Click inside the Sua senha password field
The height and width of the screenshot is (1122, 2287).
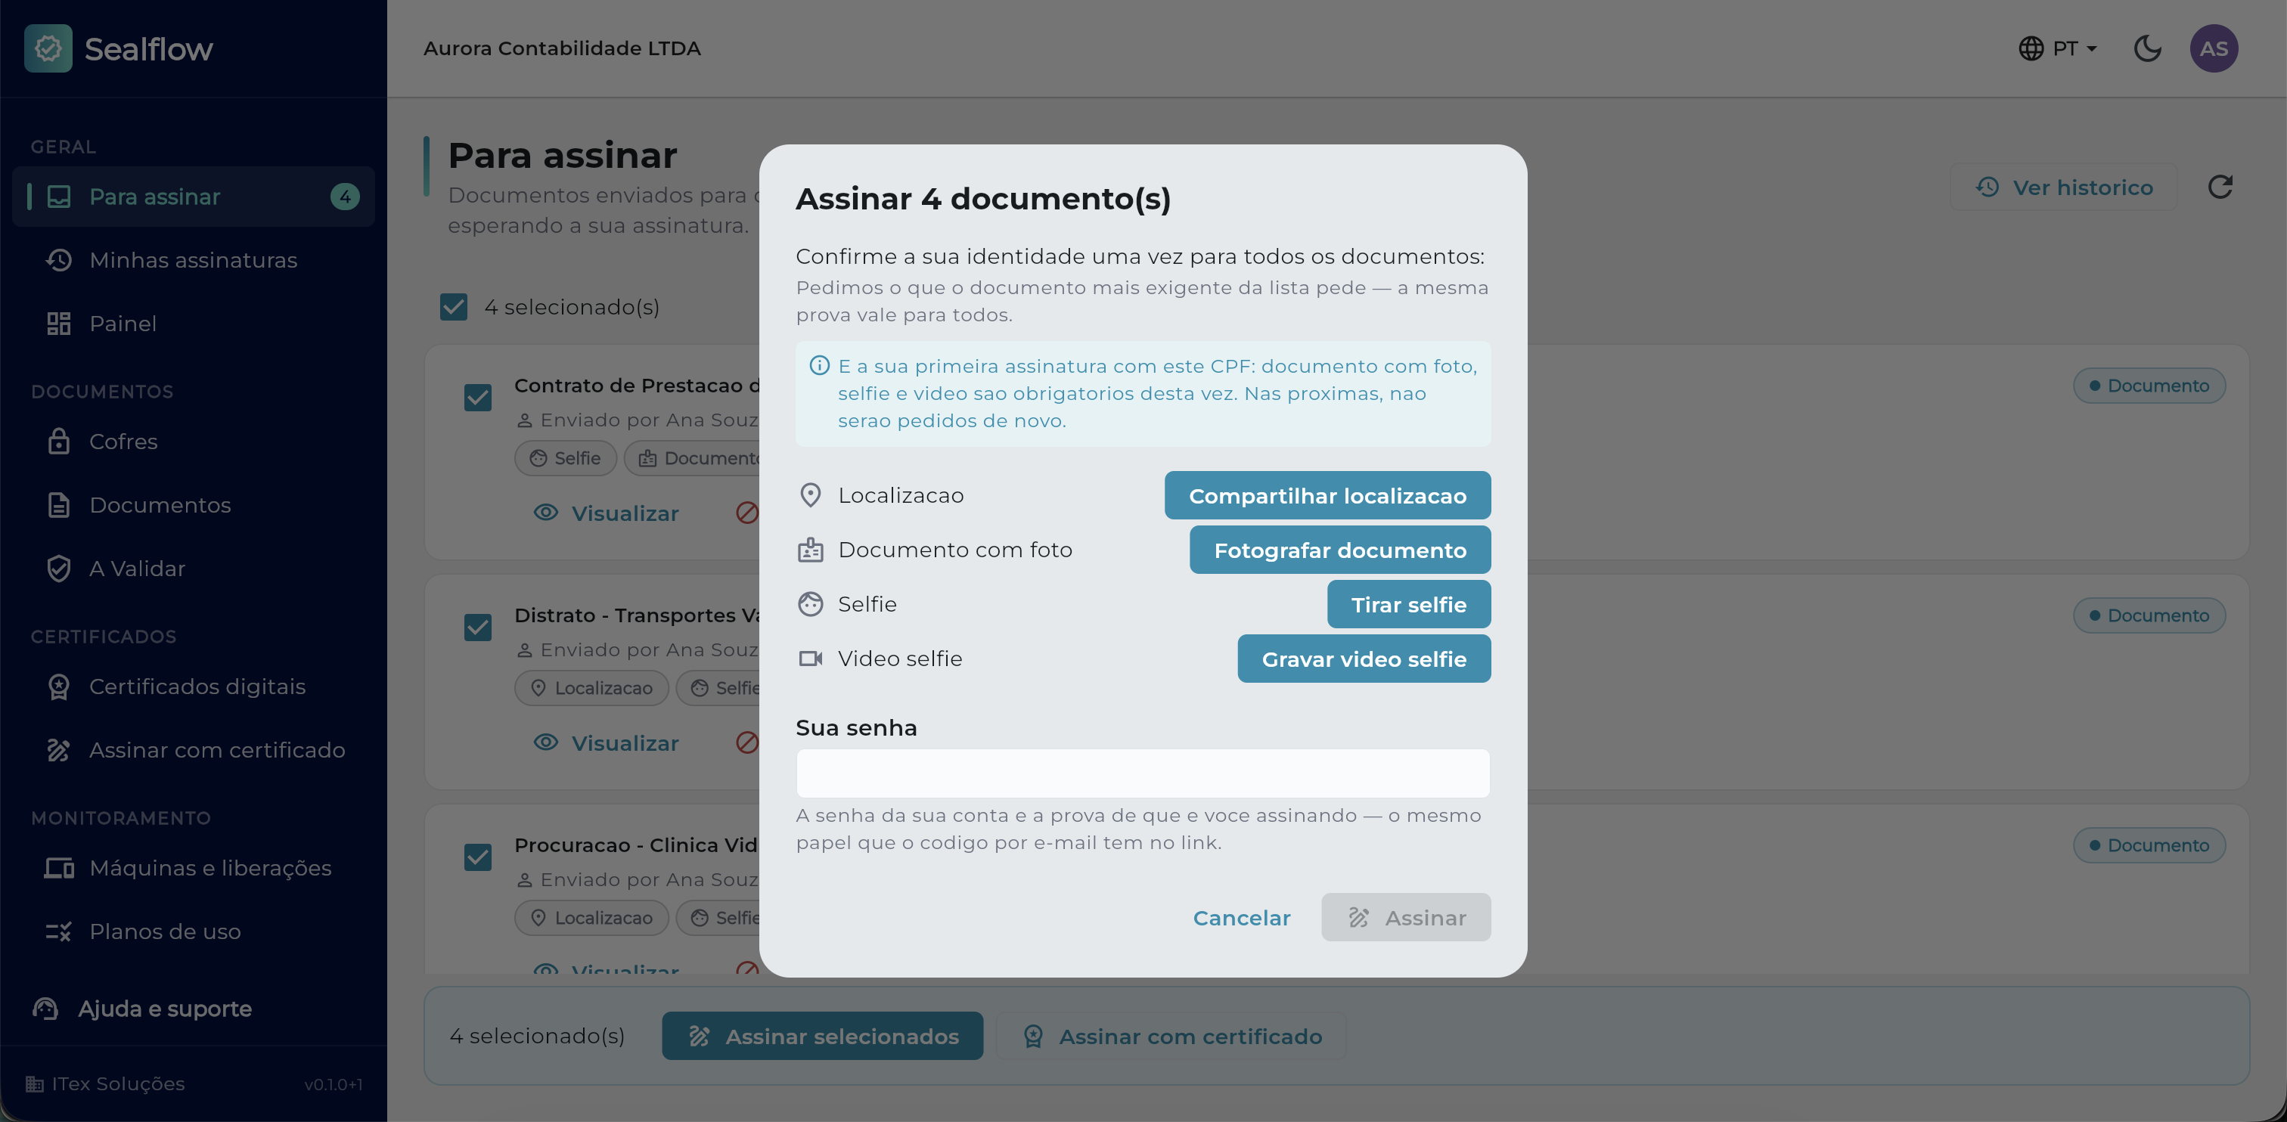pyautogui.click(x=1143, y=772)
